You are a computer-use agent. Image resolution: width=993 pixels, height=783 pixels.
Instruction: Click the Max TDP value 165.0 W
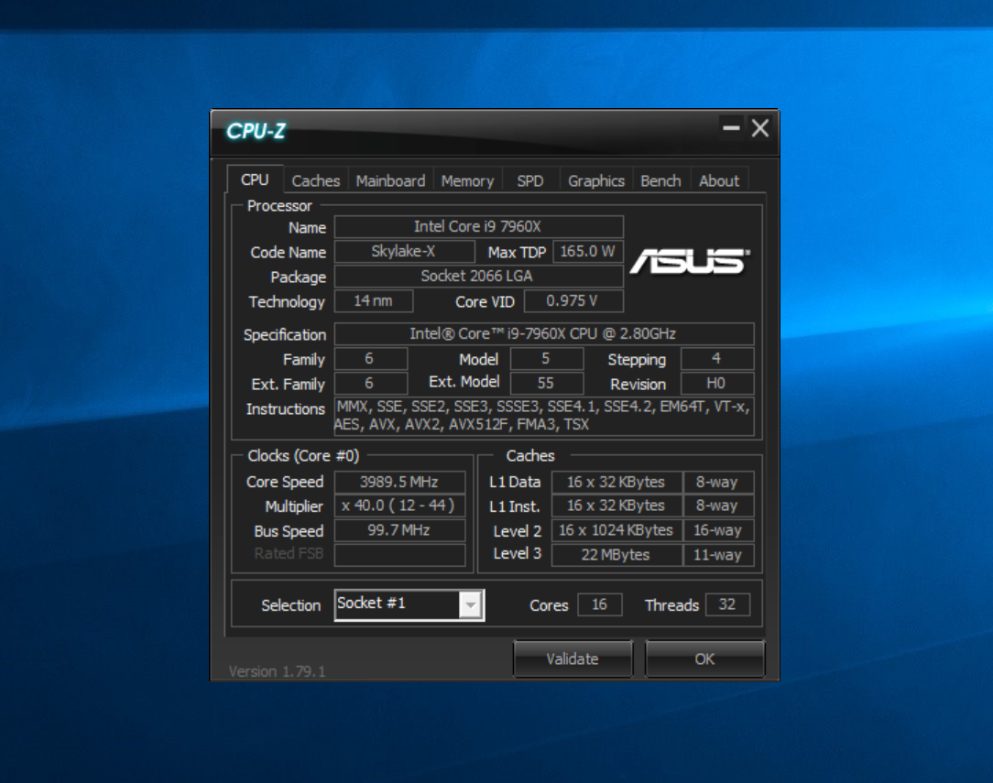[588, 251]
